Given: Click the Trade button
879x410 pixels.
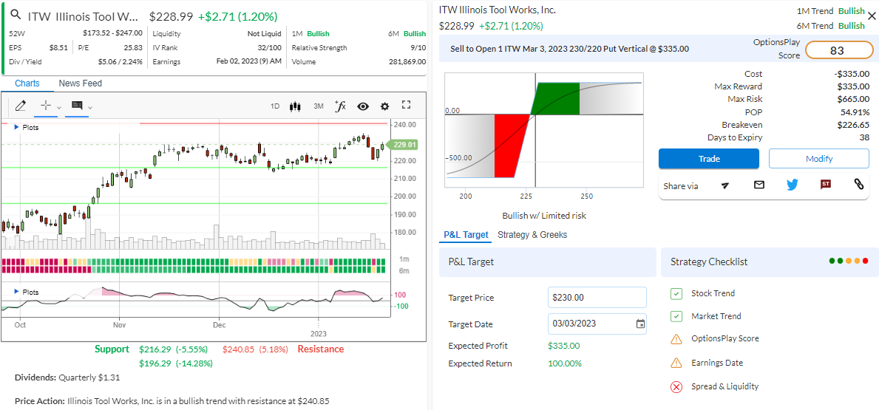Looking at the screenshot, I should click(708, 159).
